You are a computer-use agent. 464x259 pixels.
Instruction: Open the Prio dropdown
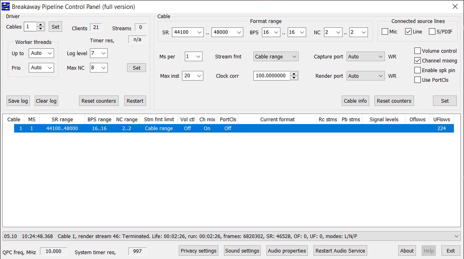tap(41, 68)
